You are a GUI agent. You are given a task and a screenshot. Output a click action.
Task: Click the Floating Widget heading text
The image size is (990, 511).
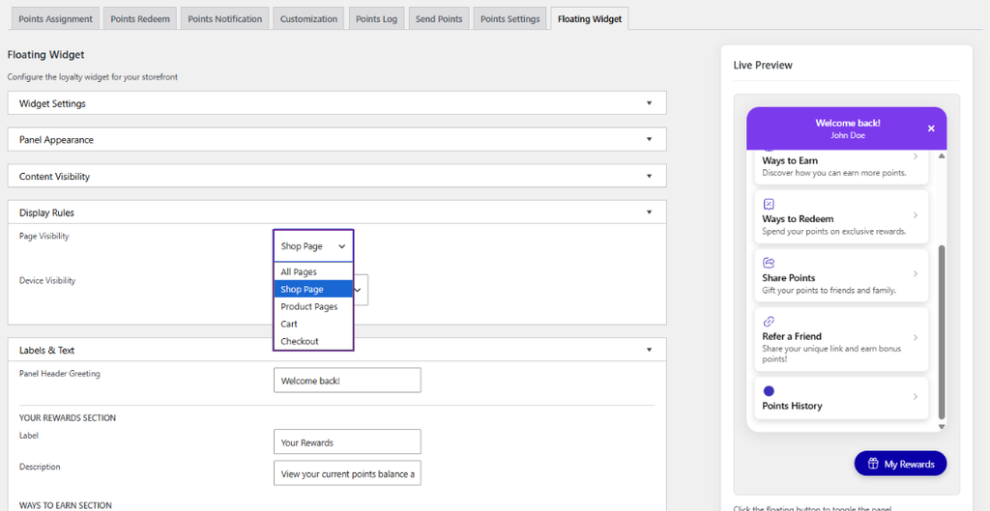coord(45,55)
